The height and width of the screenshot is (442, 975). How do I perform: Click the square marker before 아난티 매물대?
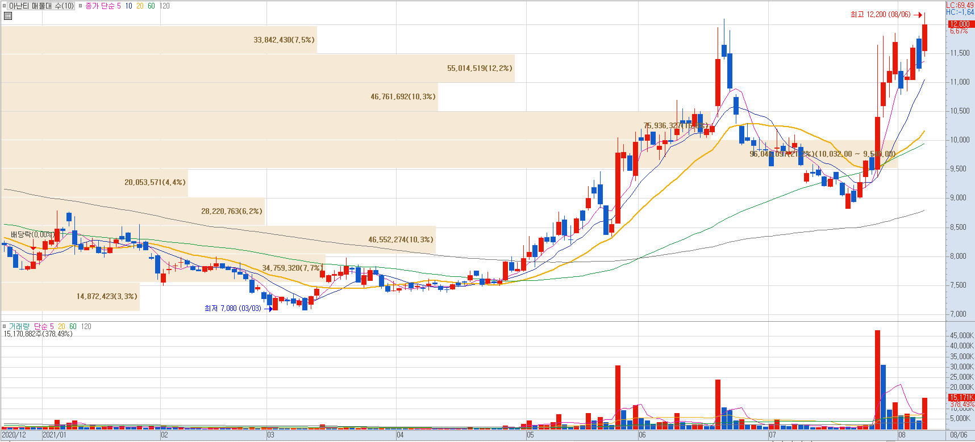coord(5,6)
